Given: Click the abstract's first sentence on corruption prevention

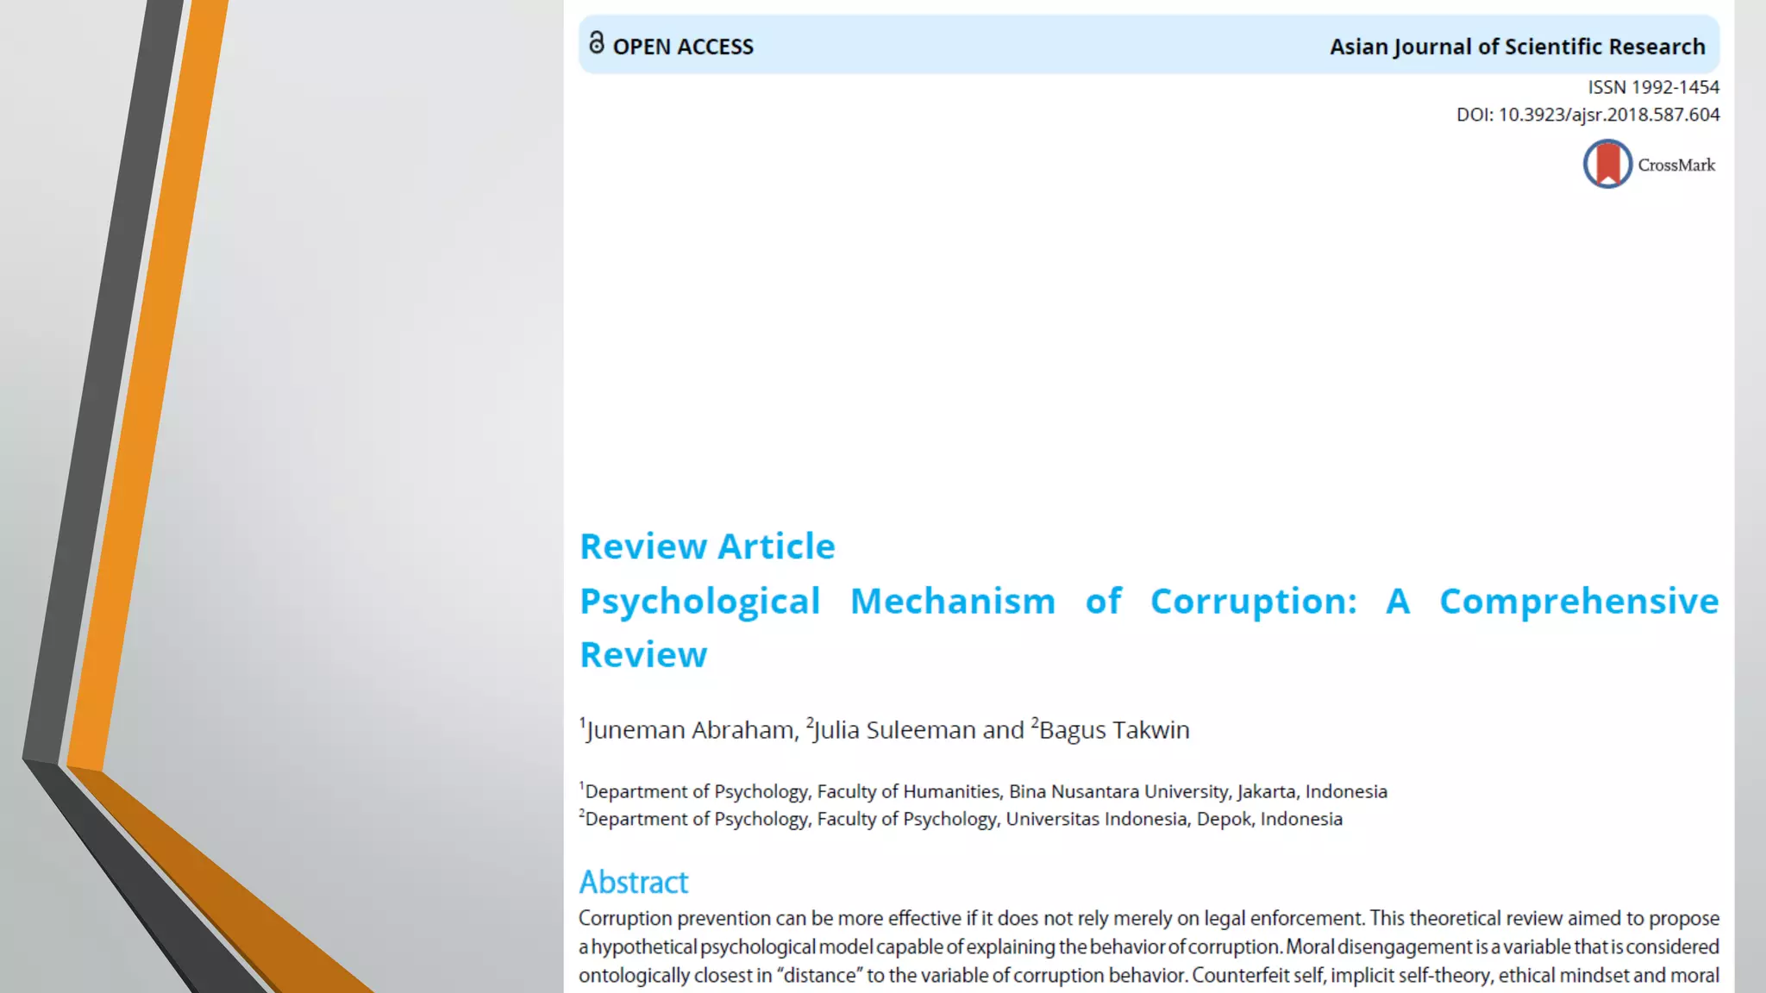Looking at the screenshot, I should click(x=970, y=919).
